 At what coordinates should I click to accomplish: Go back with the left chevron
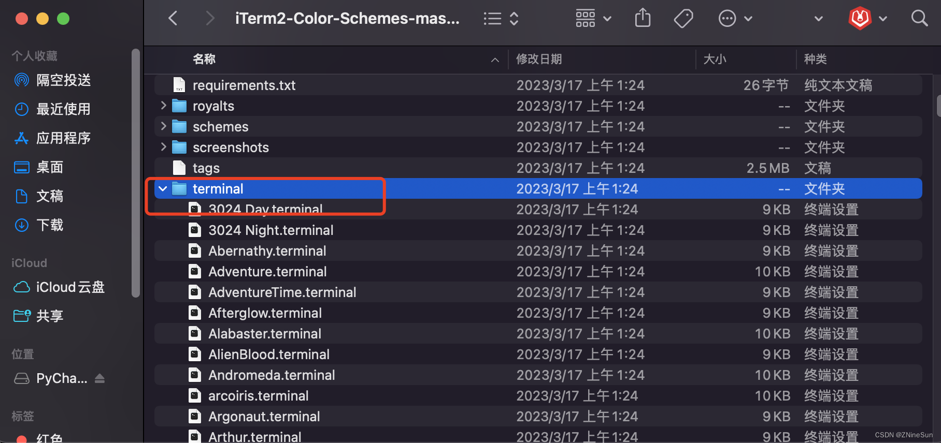tap(173, 19)
